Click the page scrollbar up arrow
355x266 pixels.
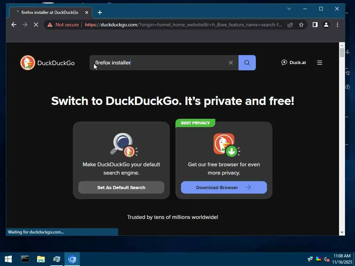click(x=342, y=45)
